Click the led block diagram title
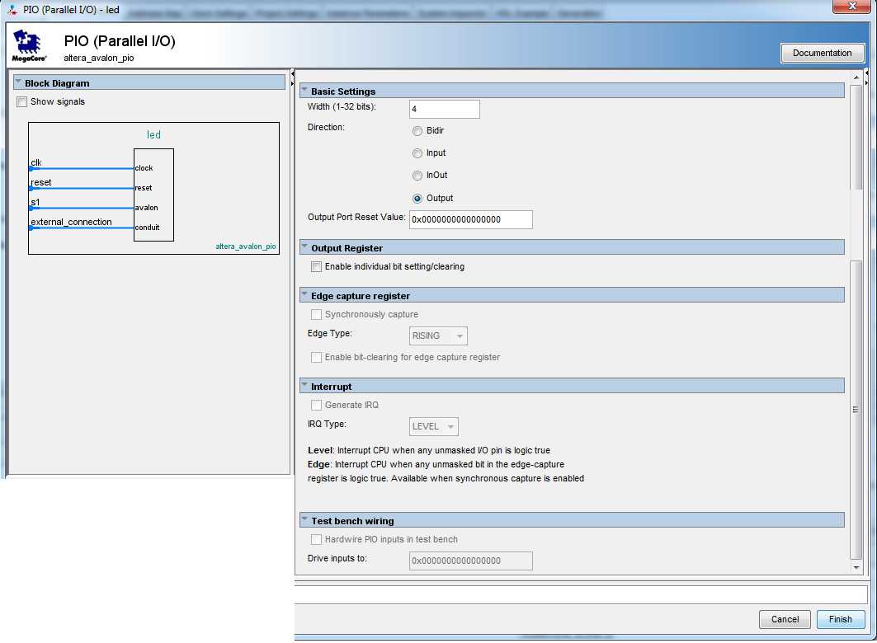 click(153, 134)
